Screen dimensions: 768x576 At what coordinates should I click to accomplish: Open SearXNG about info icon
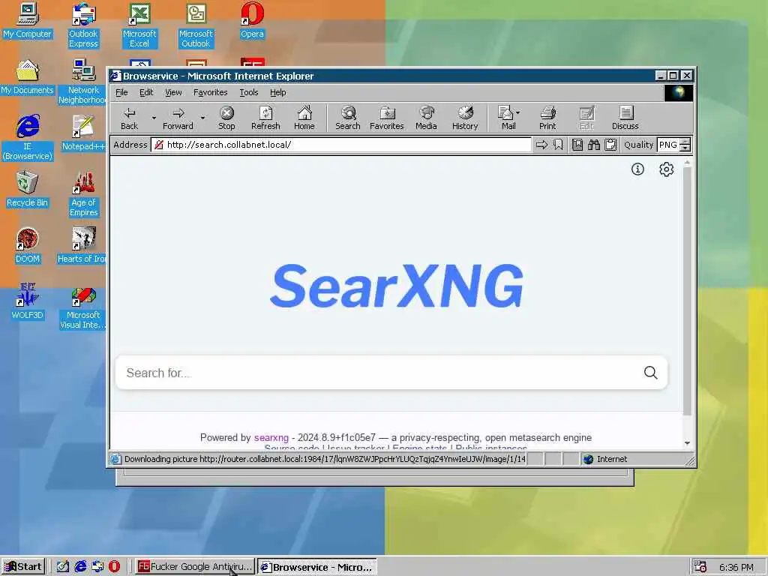coord(637,169)
